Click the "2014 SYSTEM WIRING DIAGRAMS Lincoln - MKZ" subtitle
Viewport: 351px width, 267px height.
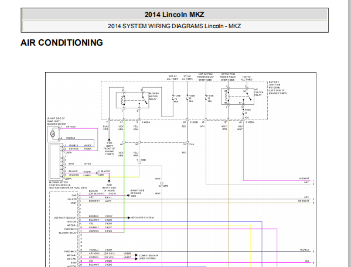point(175,26)
